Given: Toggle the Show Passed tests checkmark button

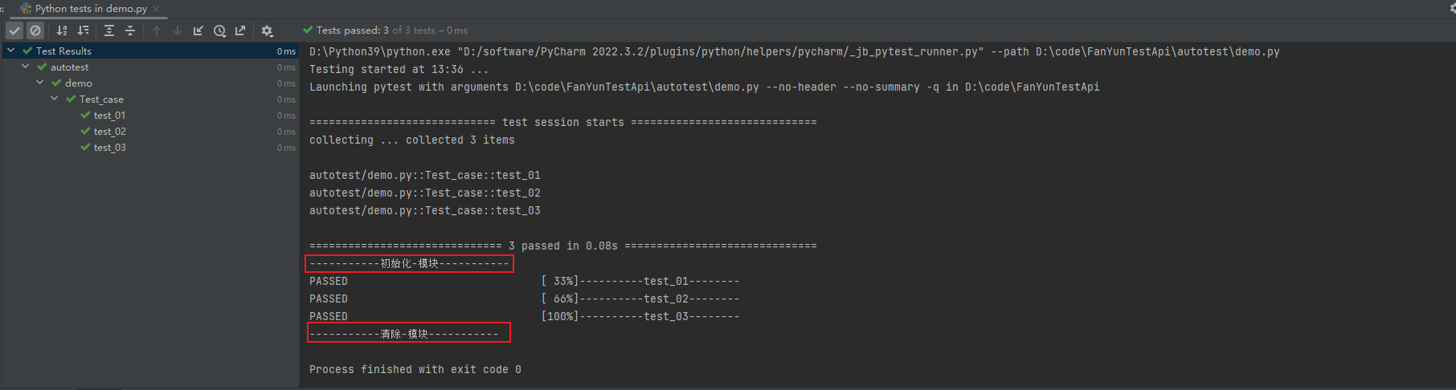Looking at the screenshot, I should (x=14, y=30).
